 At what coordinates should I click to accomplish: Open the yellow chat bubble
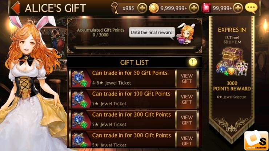[251, 8]
